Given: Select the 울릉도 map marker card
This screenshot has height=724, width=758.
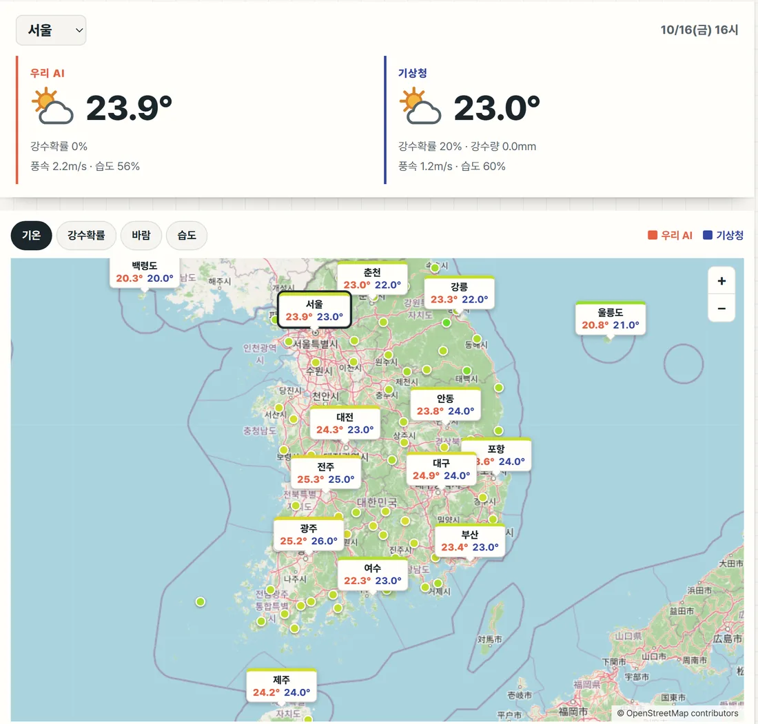Looking at the screenshot, I should click(x=611, y=318).
